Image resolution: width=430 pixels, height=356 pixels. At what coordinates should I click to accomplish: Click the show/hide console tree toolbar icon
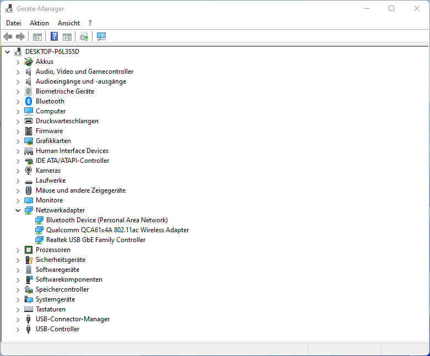point(37,36)
